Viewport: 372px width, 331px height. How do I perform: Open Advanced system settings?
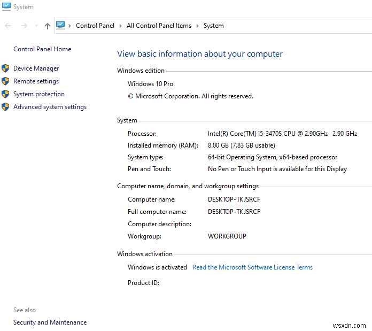pos(50,107)
